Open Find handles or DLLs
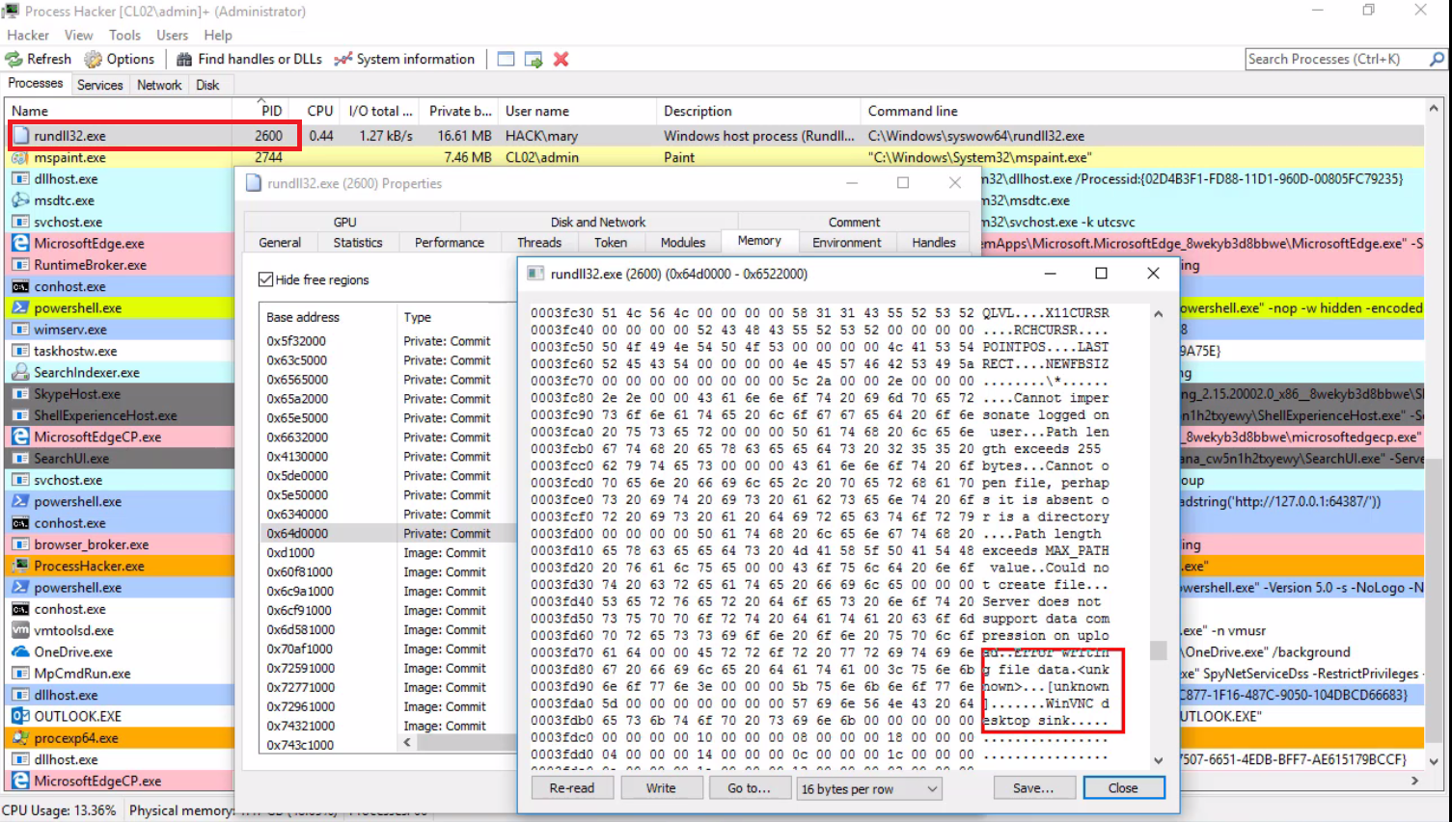 tap(249, 59)
